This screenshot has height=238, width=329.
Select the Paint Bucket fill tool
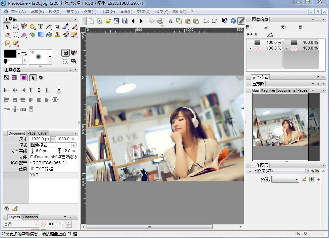(49, 35)
